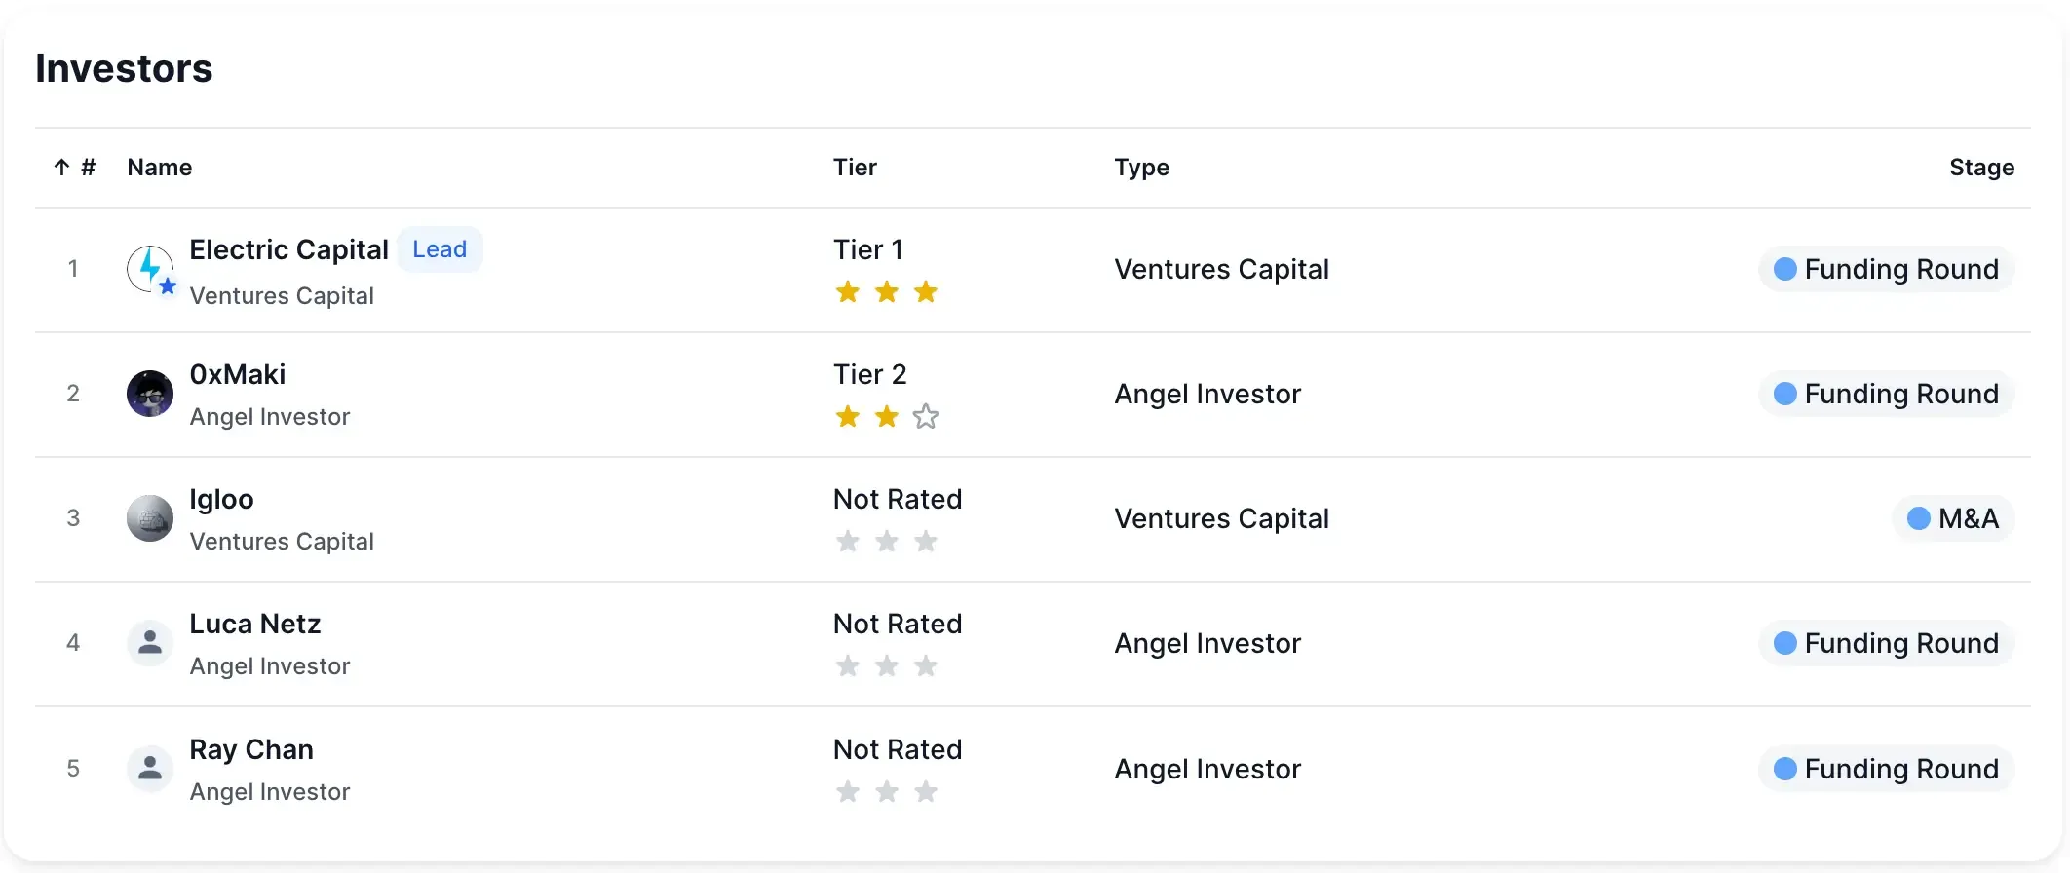The height and width of the screenshot is (873, 2070).
Task: Click the Lead badge next to Electric Capital
Action: [x=439, y=249]
